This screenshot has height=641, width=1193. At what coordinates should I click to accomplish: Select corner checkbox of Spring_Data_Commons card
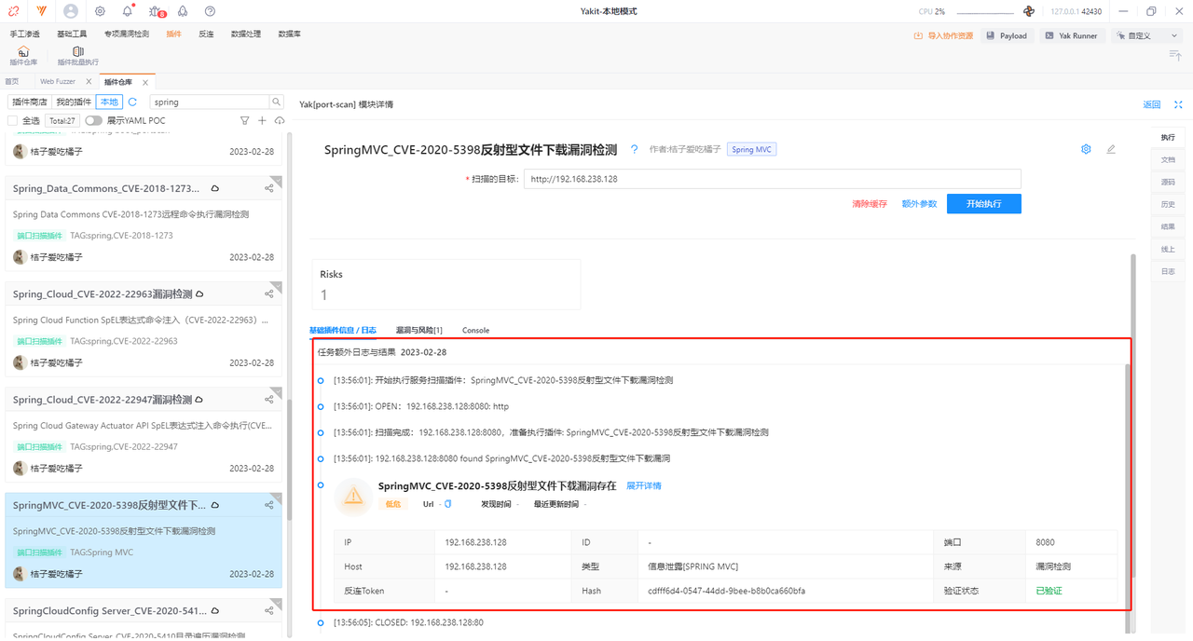tap(276, 183)
